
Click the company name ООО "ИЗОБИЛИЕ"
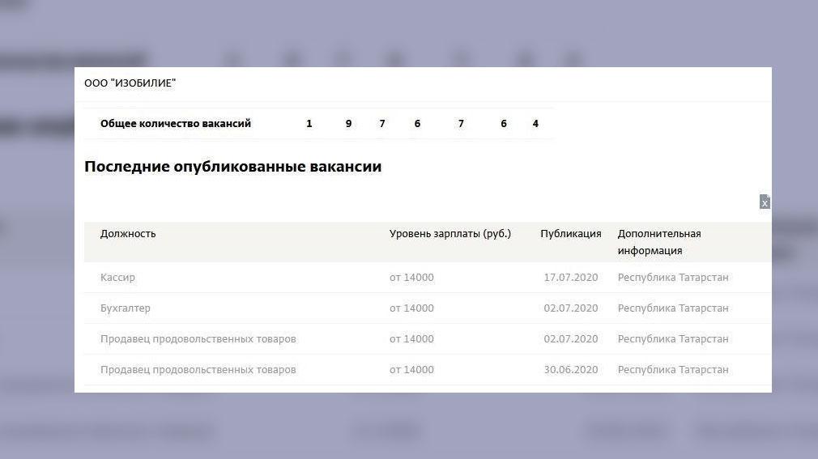click(x=130, y=83)
